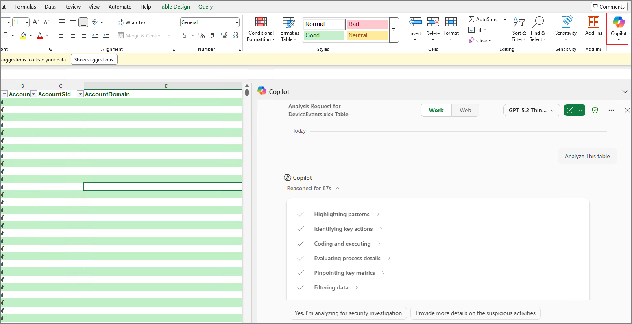632x324 pixels.
Task: Choose 'Provide more details on the suspicious activities'
Action: click(x=475, y=313)
